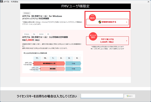This screenshot has height=102, width=151.
Task: Click the lighter 無料期間 pink arrow bar
Action: [53, 69]
